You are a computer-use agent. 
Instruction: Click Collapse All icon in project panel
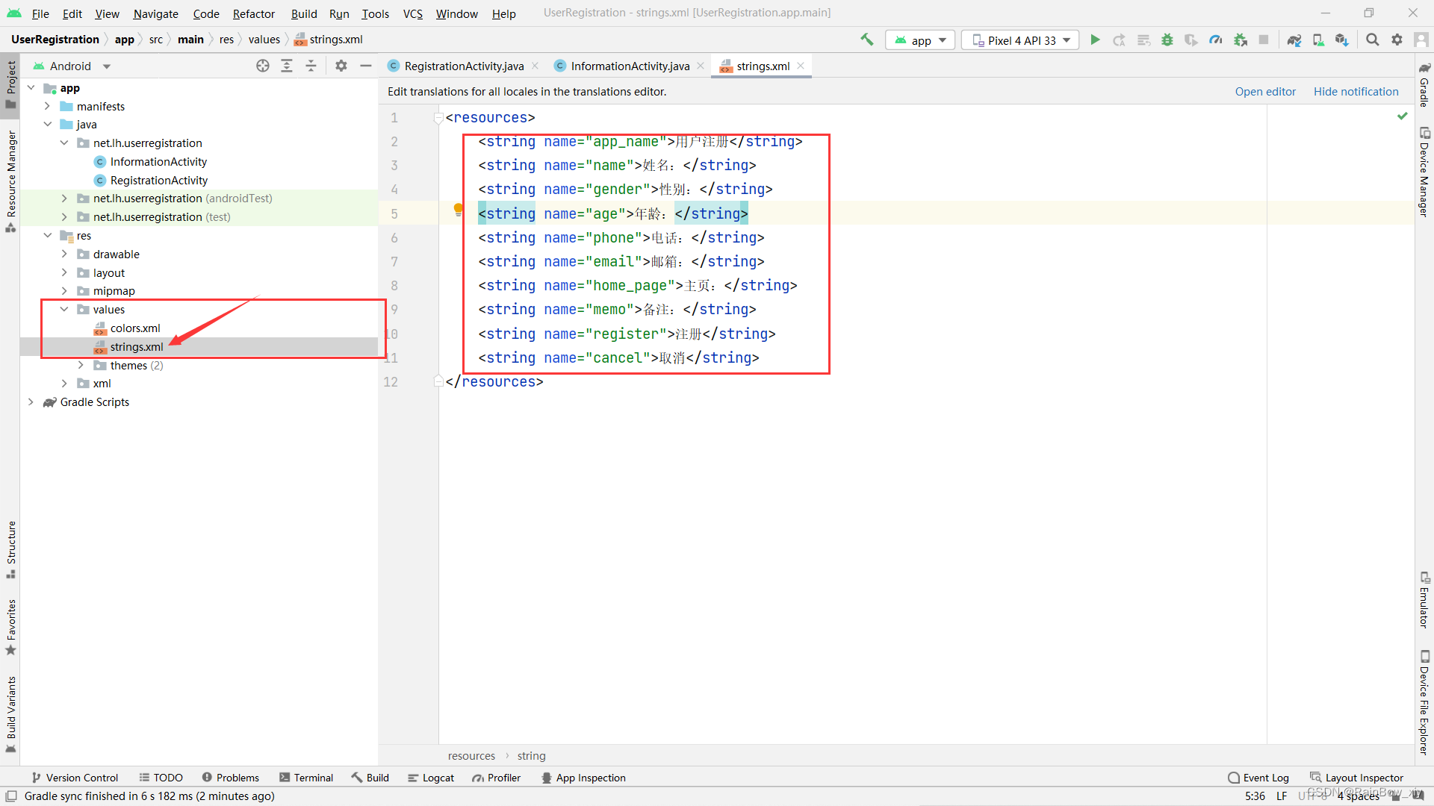(311, 66)
